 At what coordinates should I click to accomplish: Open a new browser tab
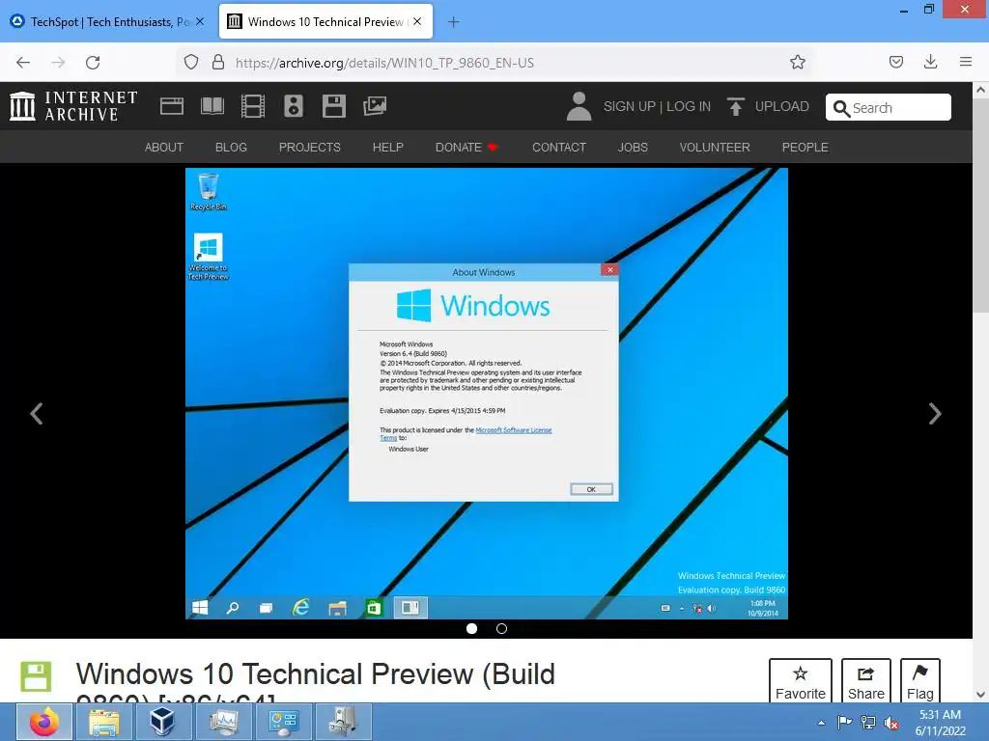[x=454, y=22]
